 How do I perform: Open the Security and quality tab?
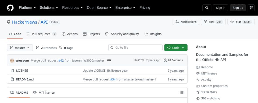(122, 34)
